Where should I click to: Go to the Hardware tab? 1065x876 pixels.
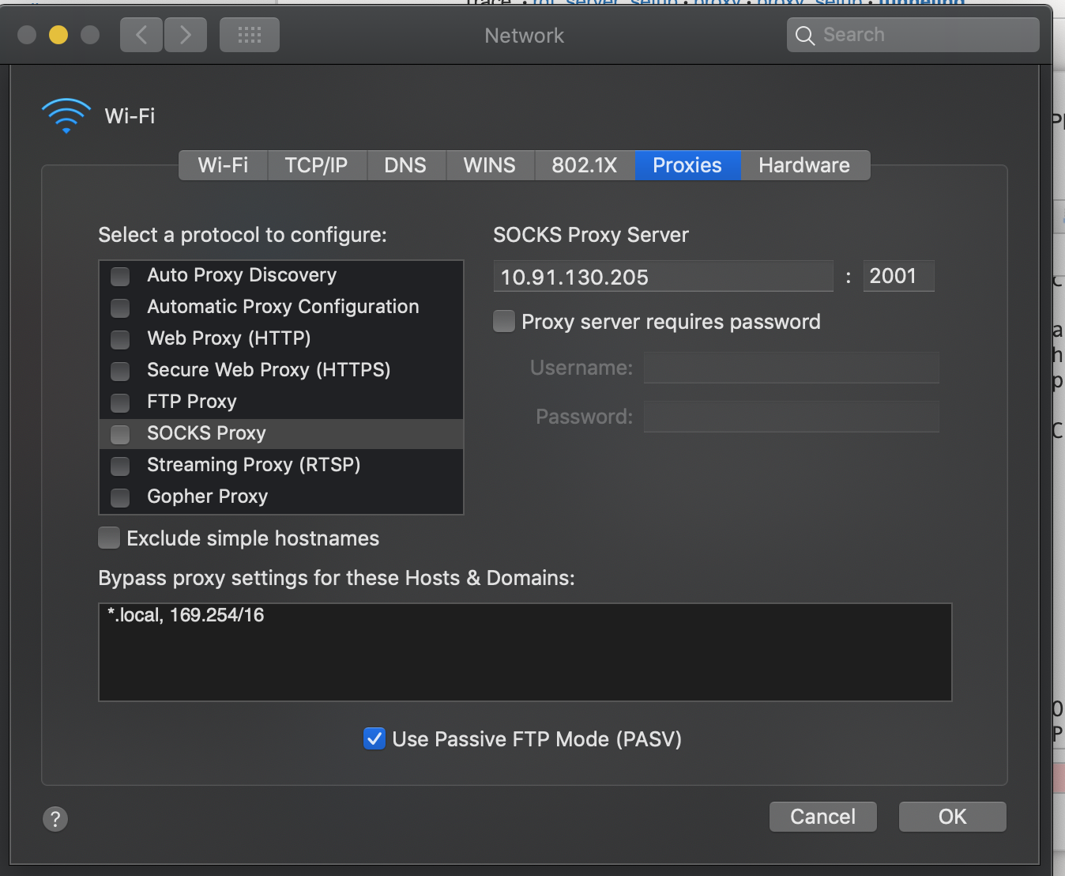tap(803, 165)
